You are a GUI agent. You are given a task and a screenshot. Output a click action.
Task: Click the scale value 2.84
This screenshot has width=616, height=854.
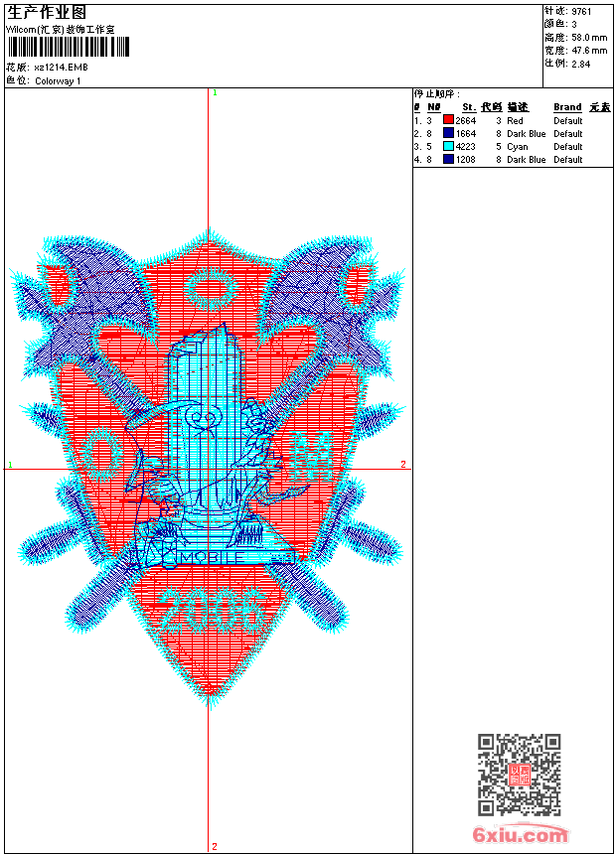(581, 64)
